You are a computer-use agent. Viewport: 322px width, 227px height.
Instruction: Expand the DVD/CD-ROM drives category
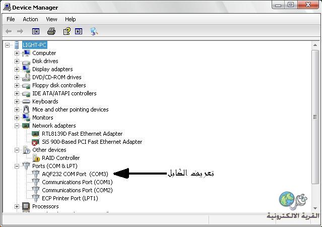tap(17, 77)
